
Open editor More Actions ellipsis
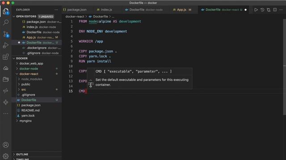[x=281, y=10]
